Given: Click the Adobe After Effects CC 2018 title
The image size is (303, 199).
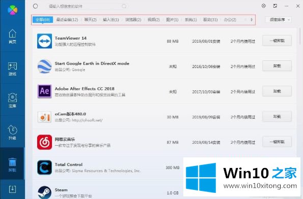Looking at the screenshot, I should pyautogui.click(x=85, y=89).
